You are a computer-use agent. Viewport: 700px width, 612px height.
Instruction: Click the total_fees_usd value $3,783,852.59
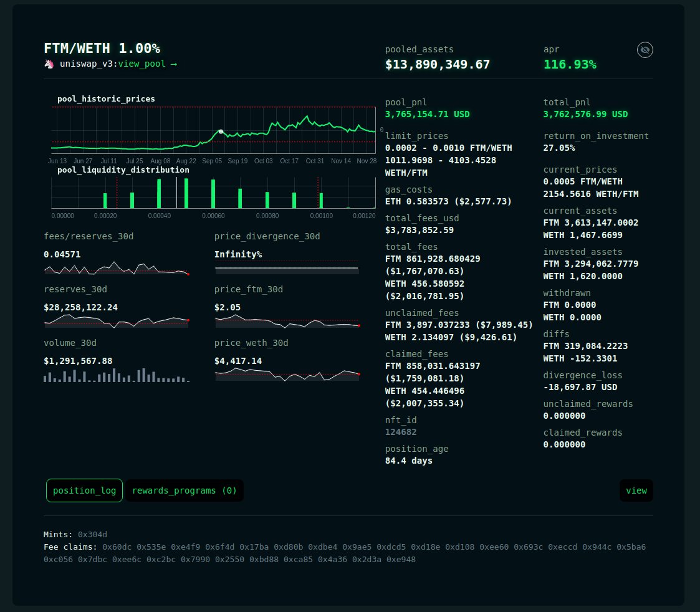[x=420, y=231]
